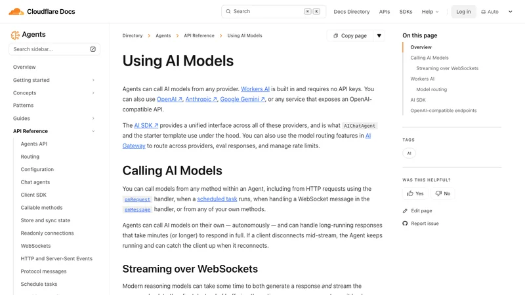Open Readonly connections in the sidebar
The image size is (525, 295).
pos(47,233)
